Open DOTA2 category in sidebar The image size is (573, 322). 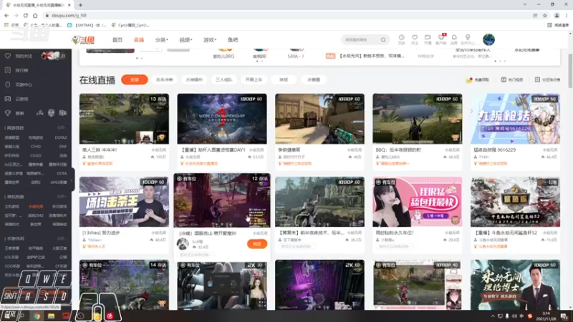point(61,137)
